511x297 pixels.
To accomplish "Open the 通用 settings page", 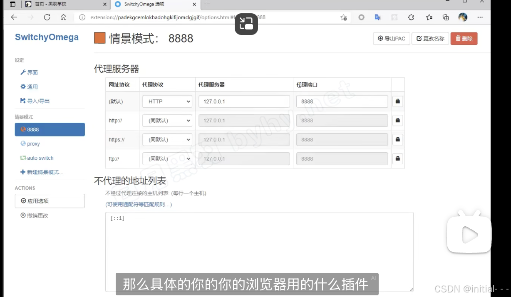I will coord(29,87).
